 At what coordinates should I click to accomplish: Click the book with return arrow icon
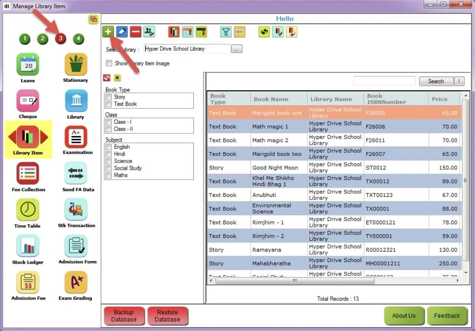(x=292, y=31)
